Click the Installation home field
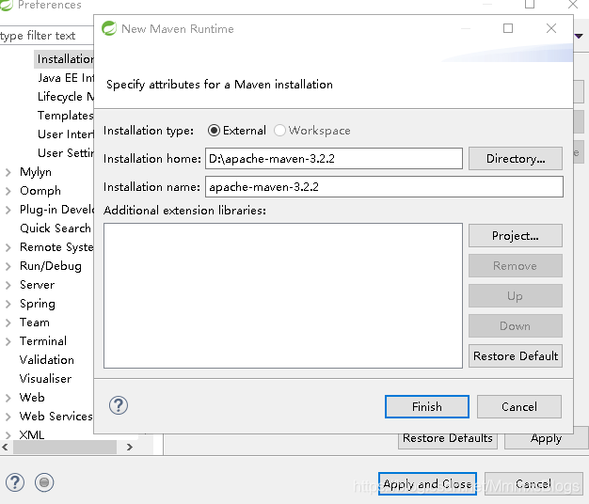This screenshot has width=589, height=504. point(334,158)
